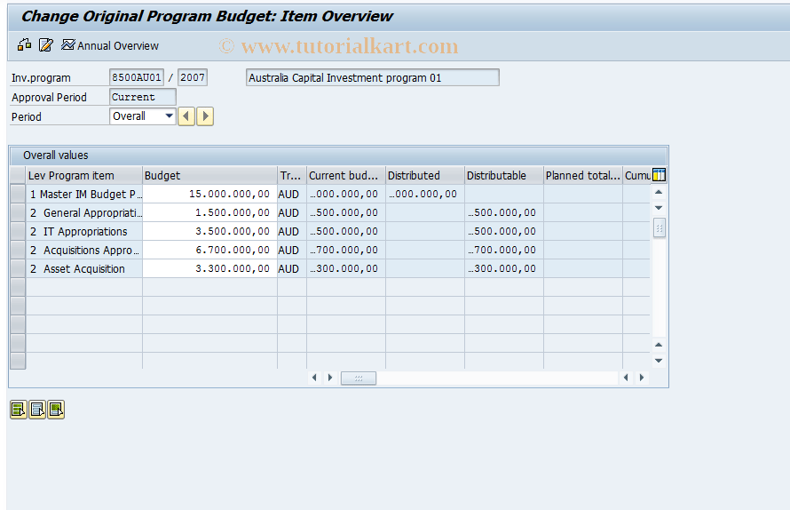Click the Tr... currency column header
The image size is (790, 510).
[292, 176]
